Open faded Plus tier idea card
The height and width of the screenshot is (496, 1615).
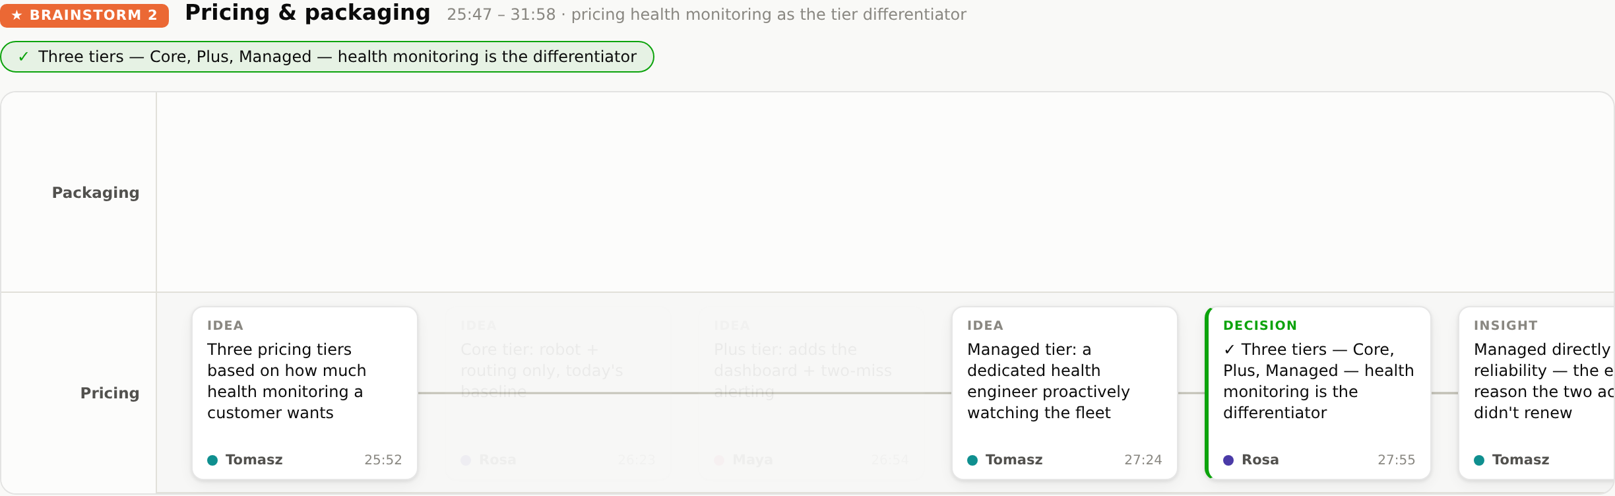coord(811,393)
